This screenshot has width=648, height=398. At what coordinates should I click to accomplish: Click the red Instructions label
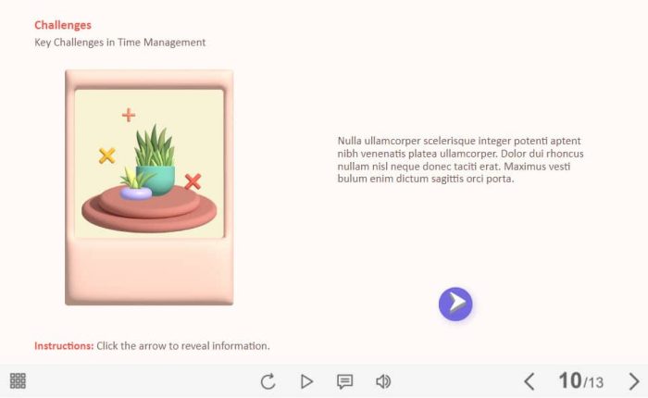64,346
